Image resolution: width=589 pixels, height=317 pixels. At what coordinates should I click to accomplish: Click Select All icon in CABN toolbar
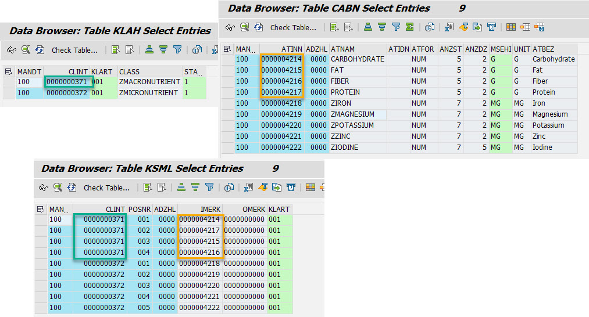pyautogui.click(x=334, y=27)
